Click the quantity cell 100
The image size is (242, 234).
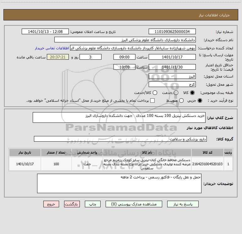point(56,164)
